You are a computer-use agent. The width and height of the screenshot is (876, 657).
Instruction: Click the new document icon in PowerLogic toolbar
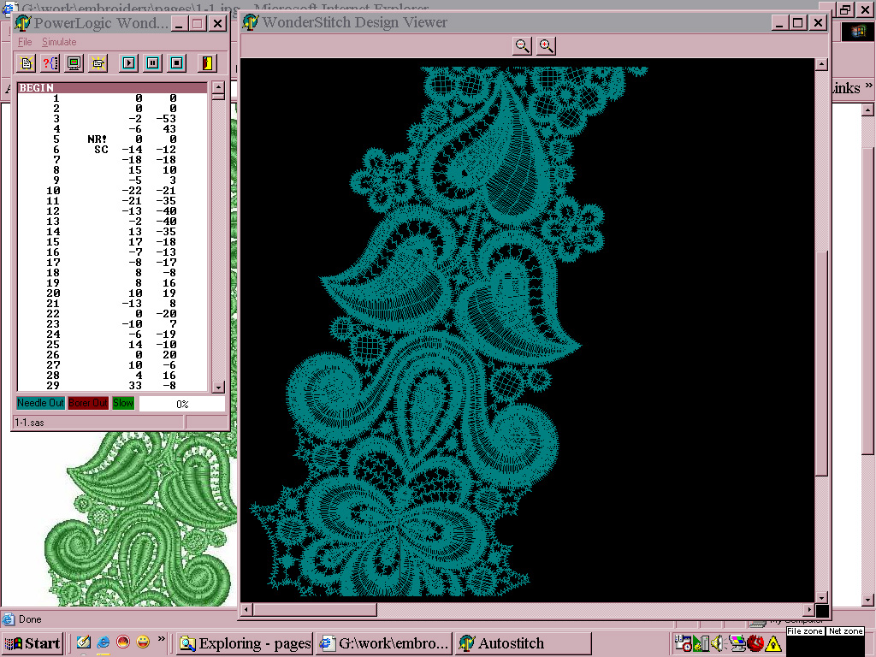point(27,62)
